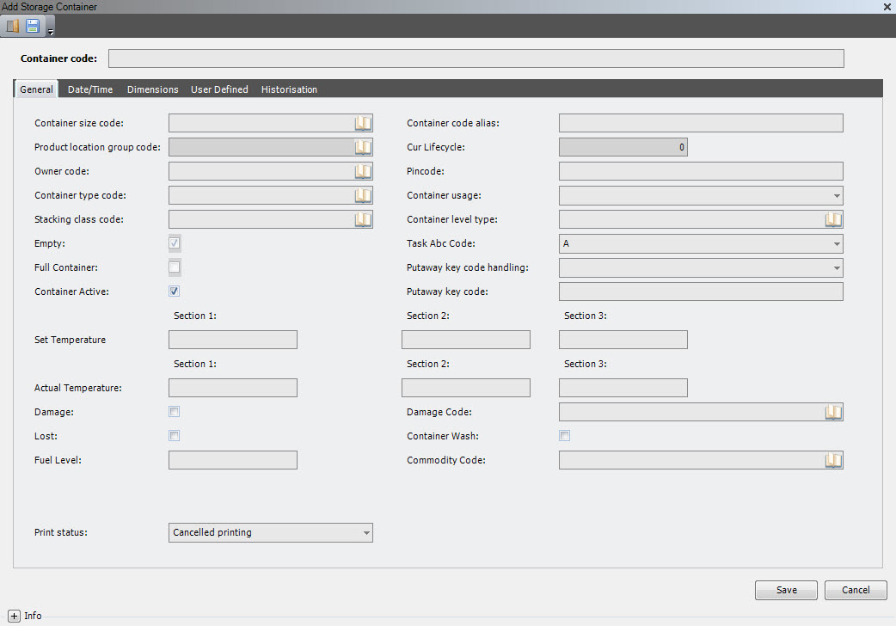The height and width of the screenshot is (626, 896).
Task: Tick the Lost checkbox
Action: pos(175,436)
